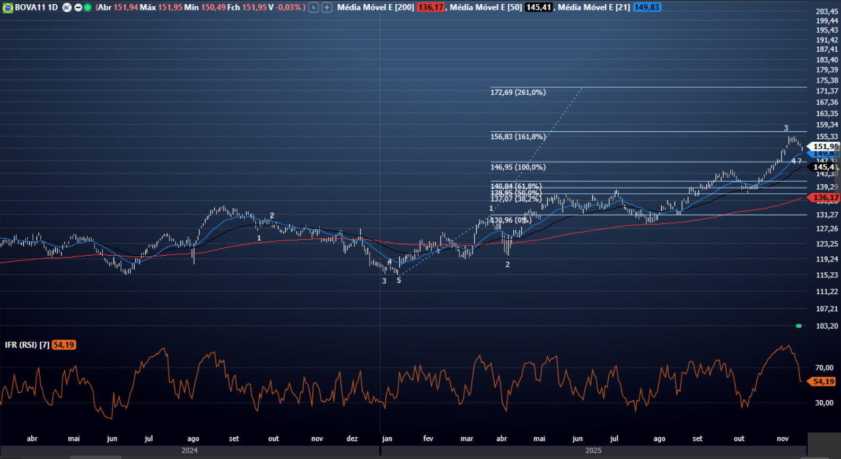Screen dimensions: 841x459
Task: Click the Brazil flag icon beside BOVA11
Action: tap(8, 8)
